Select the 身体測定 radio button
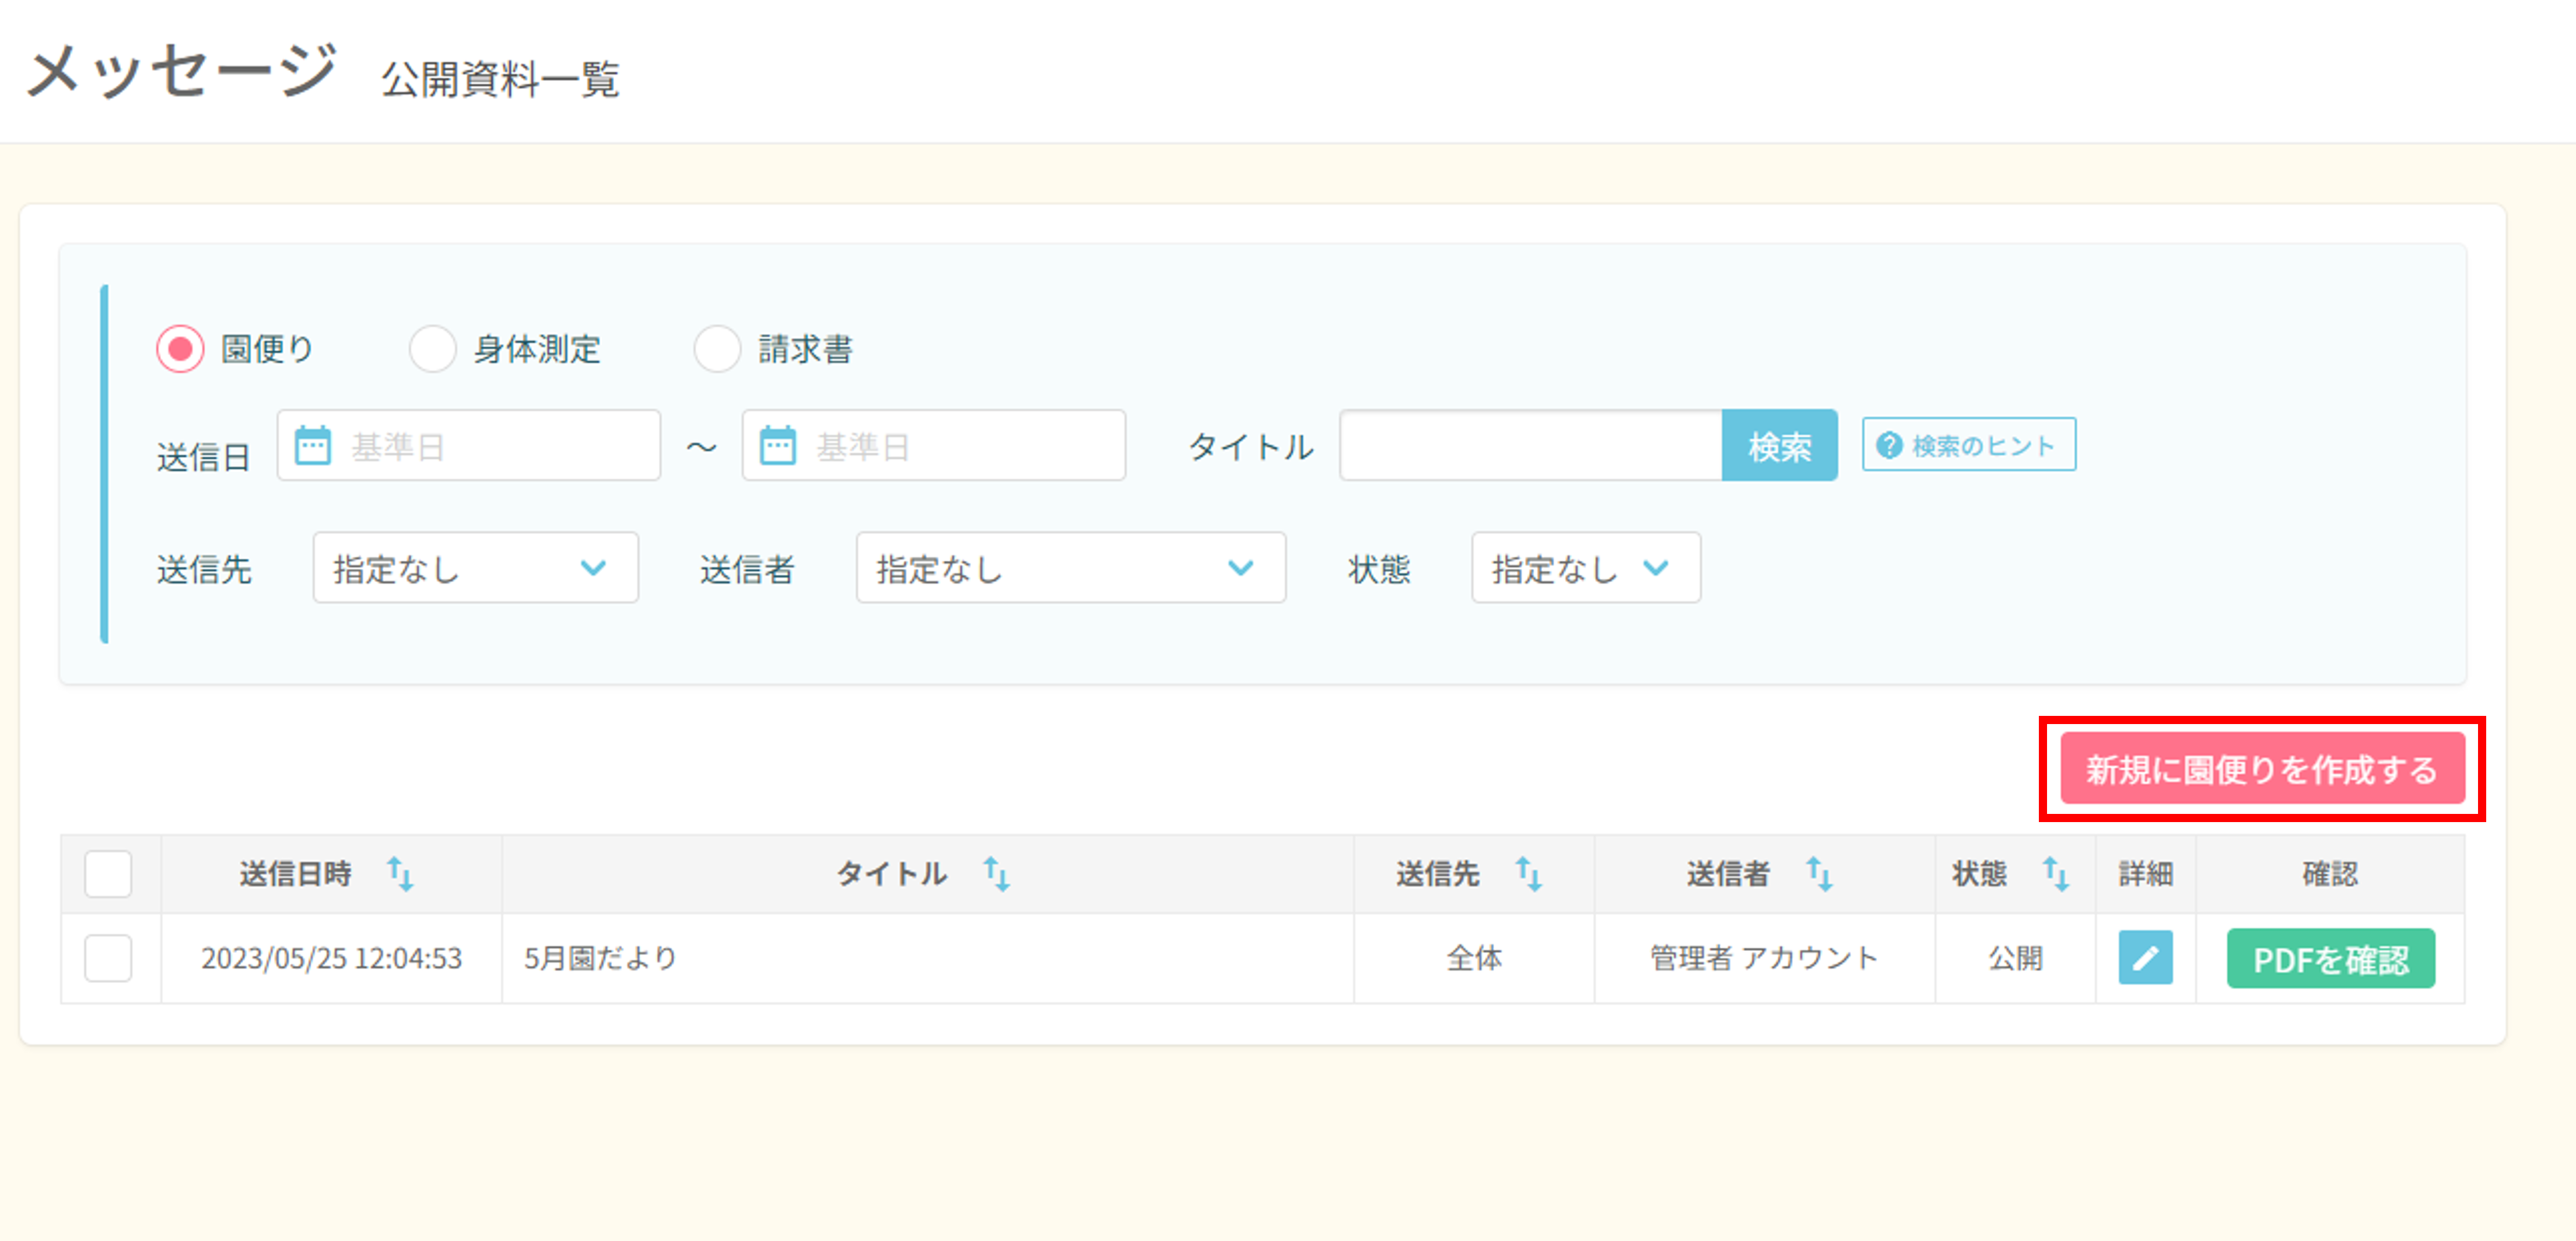2576x1241 pixels. 432,349
